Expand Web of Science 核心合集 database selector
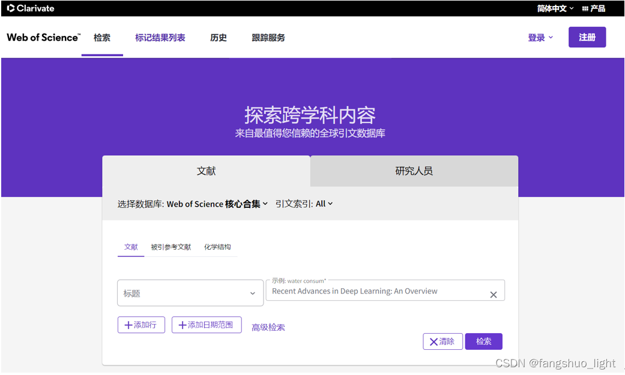Screen dimensions: 625x375 coord(217,204)
